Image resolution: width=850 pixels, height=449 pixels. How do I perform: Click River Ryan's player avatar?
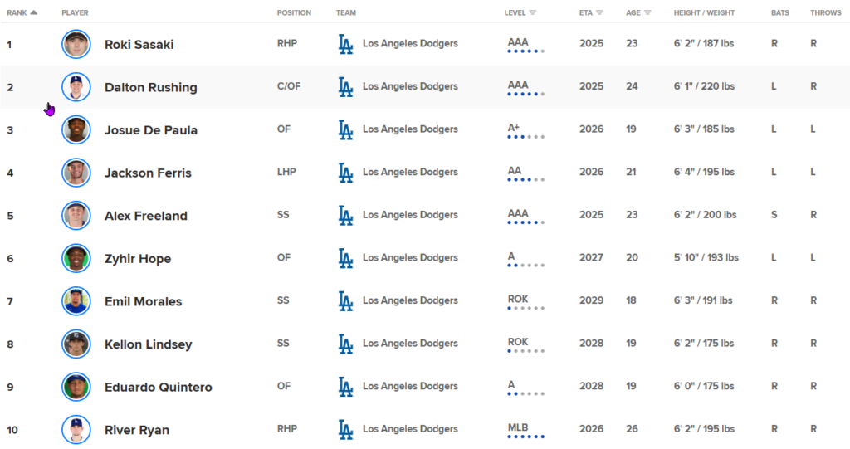(x=76, y=430)
